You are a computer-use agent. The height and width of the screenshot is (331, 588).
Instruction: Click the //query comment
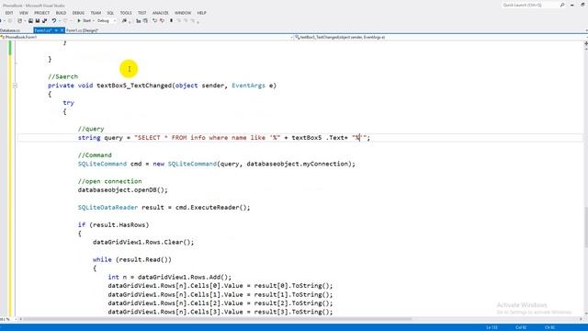[x=91, y=129]
